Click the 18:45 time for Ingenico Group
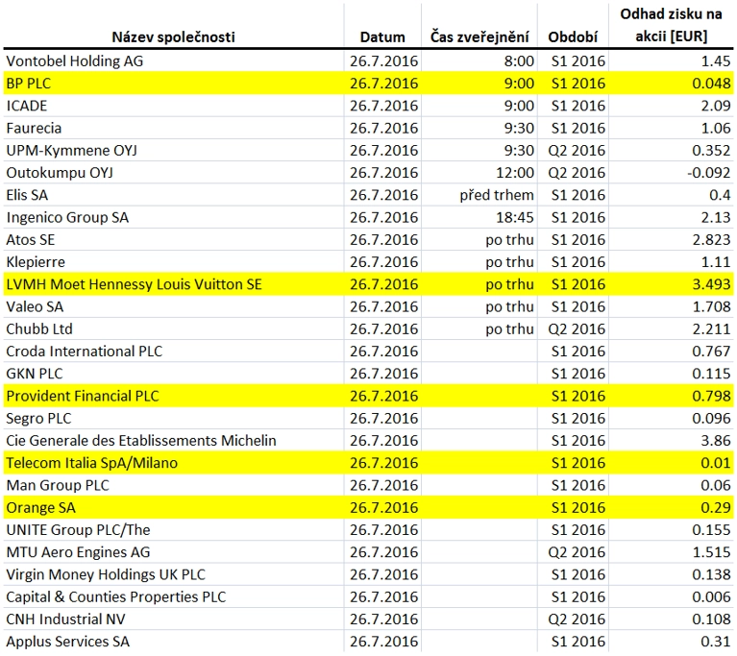 pyautogui.click(x=515, y=217)
